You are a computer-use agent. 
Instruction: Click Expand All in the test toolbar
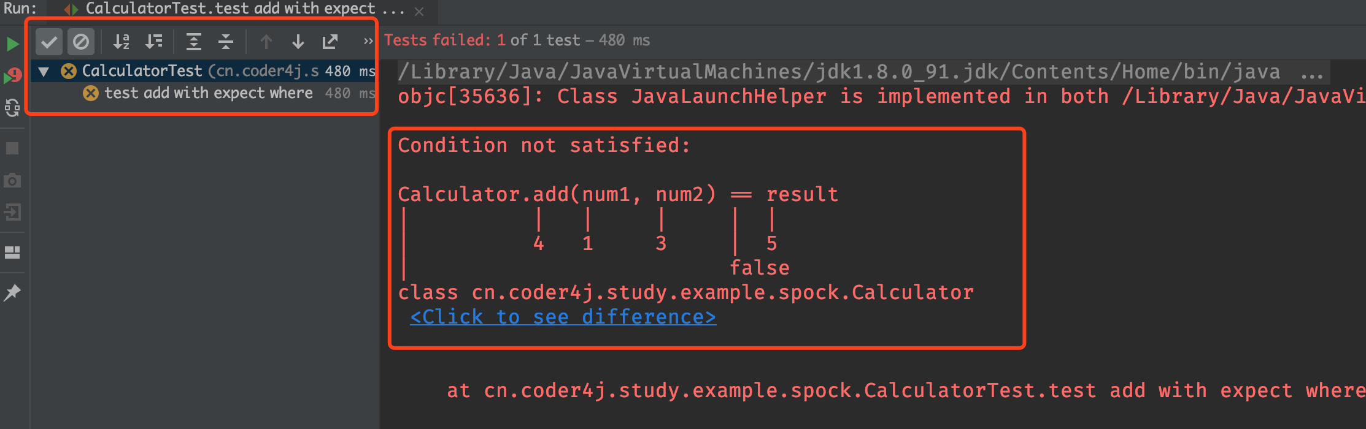pyautogui.click(x=194, y=42)
